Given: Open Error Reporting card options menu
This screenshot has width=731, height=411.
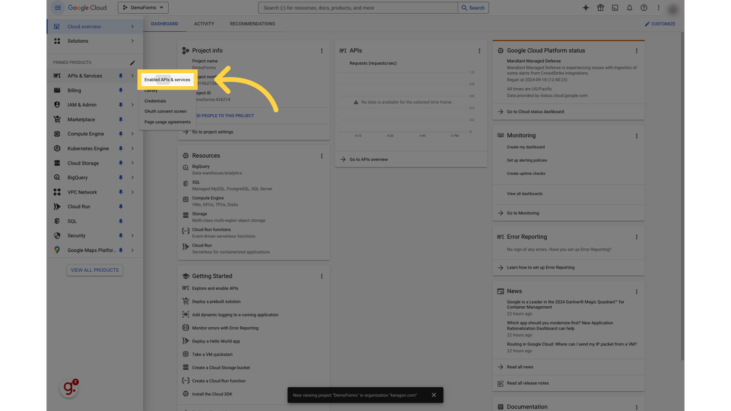Looking at the screenshot, I should click(x=637, y=237).
